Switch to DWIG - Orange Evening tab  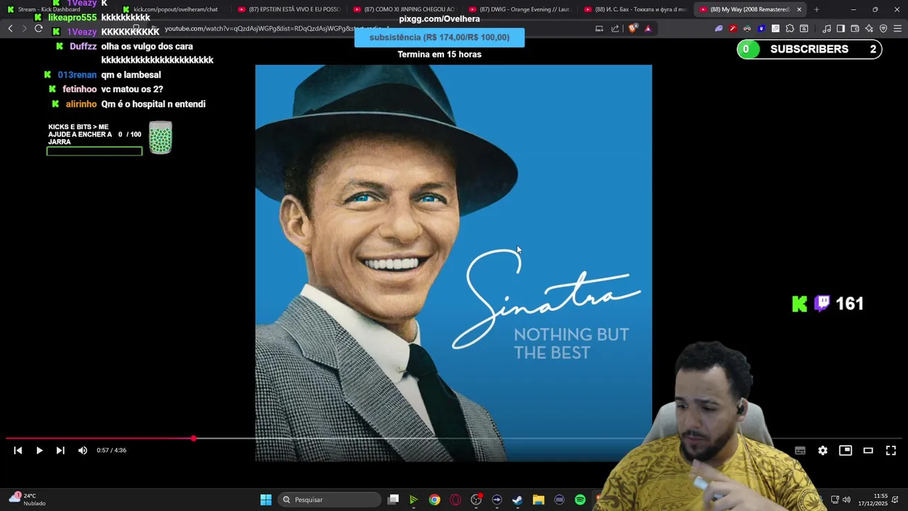click(521, 9)
